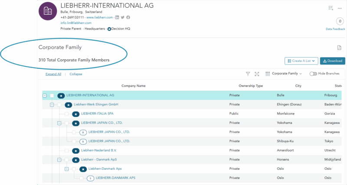This screenshot has height=185, width=347.
Task: Click star badge for LIEBHERR-INTERNATIONAL AG row
Action: (61, 96)
